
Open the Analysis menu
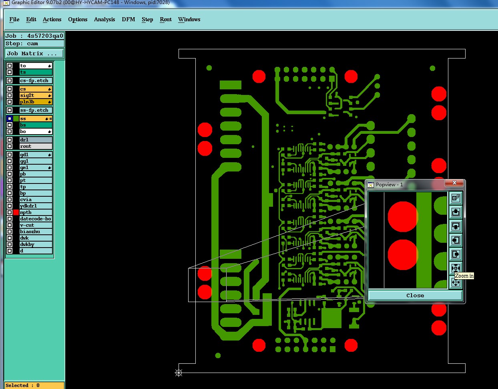coord(104,19)
